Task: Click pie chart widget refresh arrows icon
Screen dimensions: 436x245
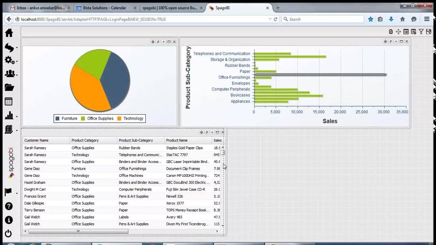Action: click(x=158, y=42)
